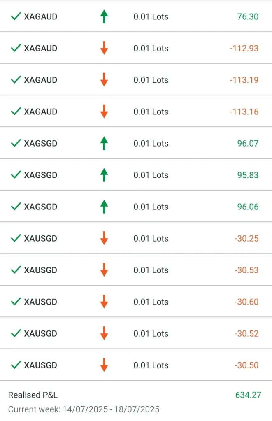Click the 0.01 Lots value on the -112.93 row
The width and height of the screenshot is (272, 421).
pyautogui.click(x=151, y=48)
